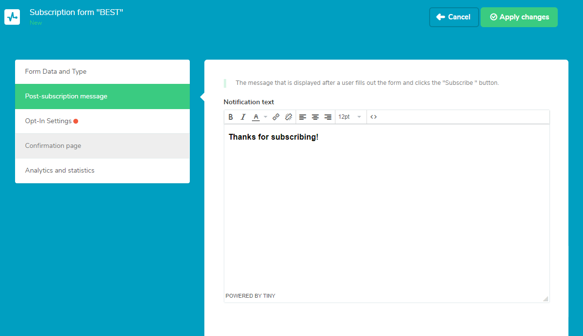Toggle bold formatting in editor toolbar
The height and width of the screenshot is (336, 583).
231,117
